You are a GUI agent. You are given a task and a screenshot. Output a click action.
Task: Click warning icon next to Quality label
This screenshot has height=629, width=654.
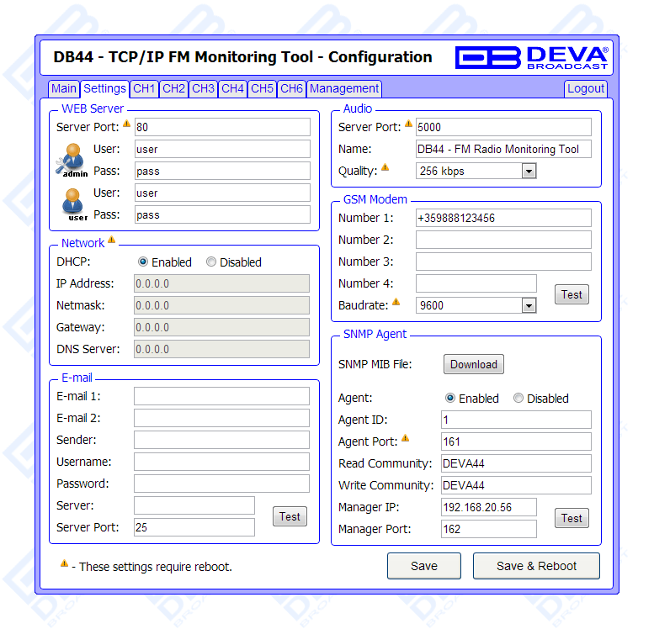(385, 168)
